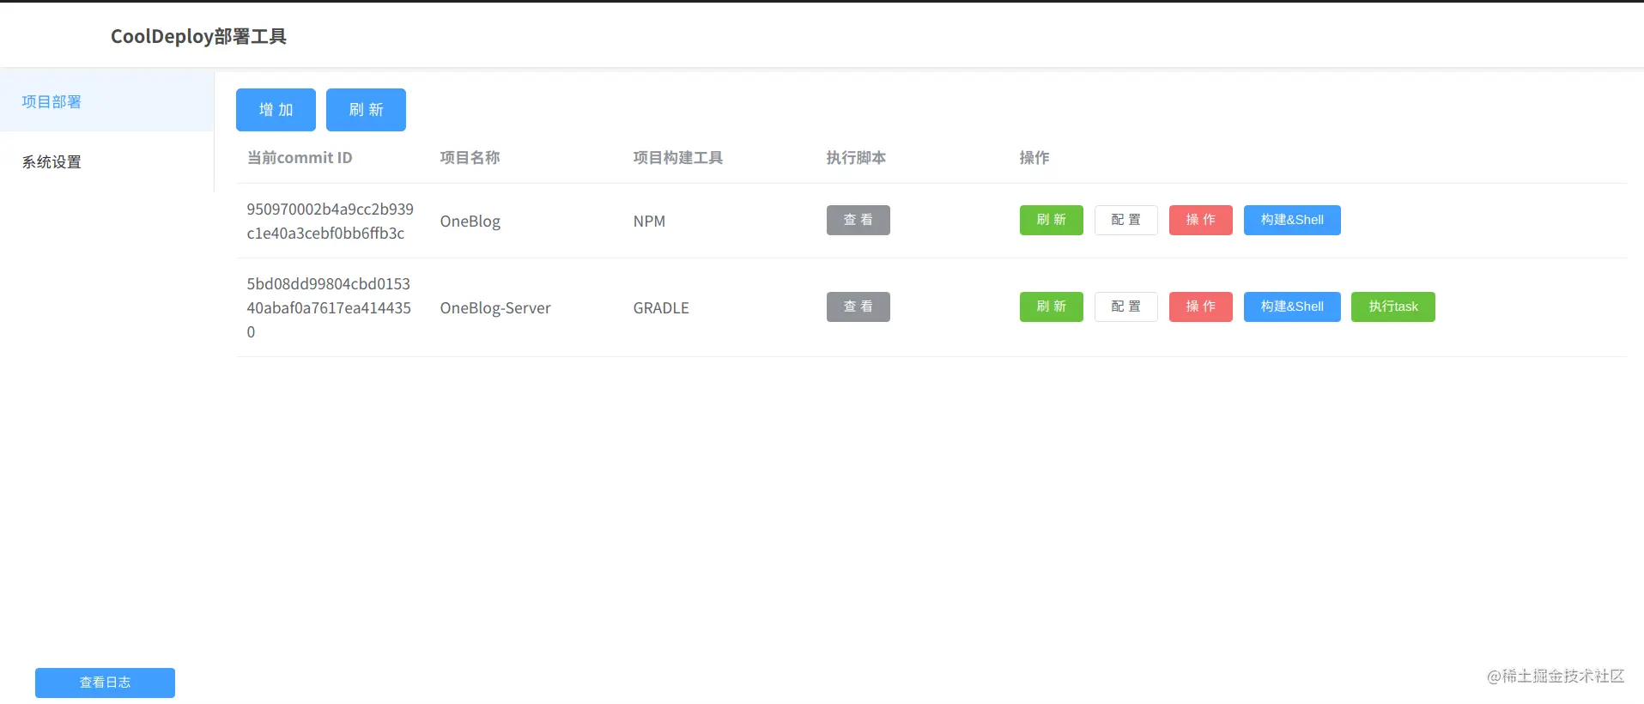View the execution script for OneBlog
Viewport: 1644px width, 704px height.
(x=858, y=220)
